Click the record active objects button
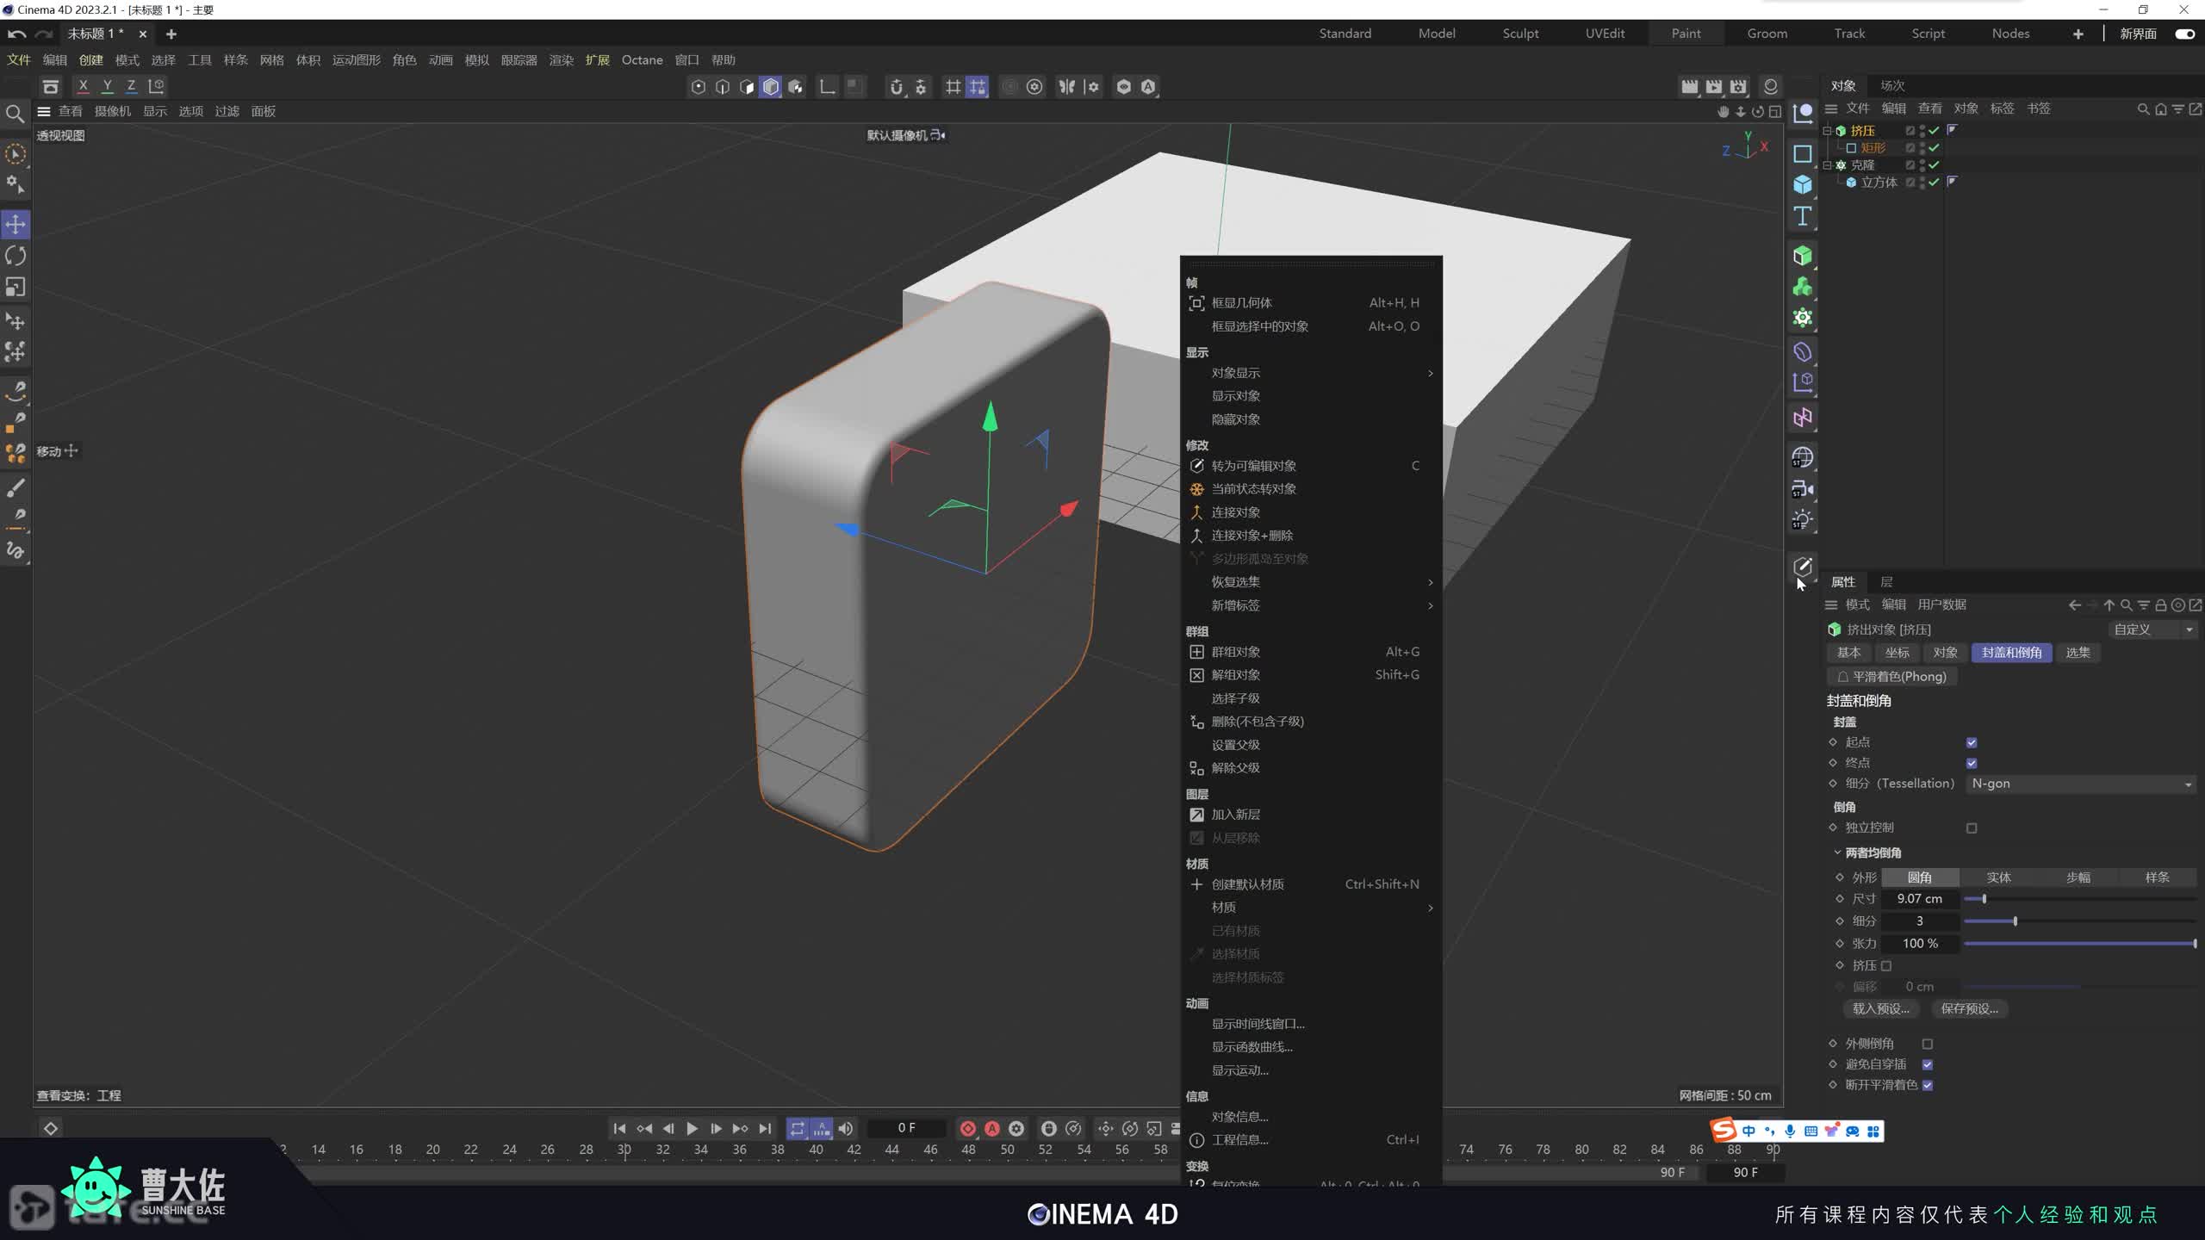 click(x=967, y=1128)
